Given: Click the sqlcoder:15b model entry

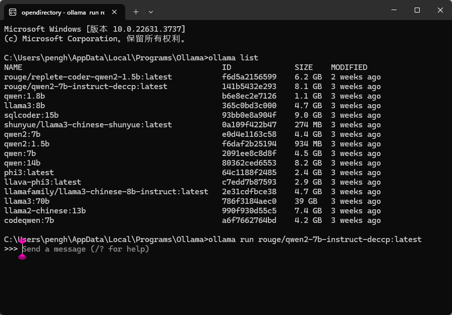Looking at the screenshot, I should 31,115.
